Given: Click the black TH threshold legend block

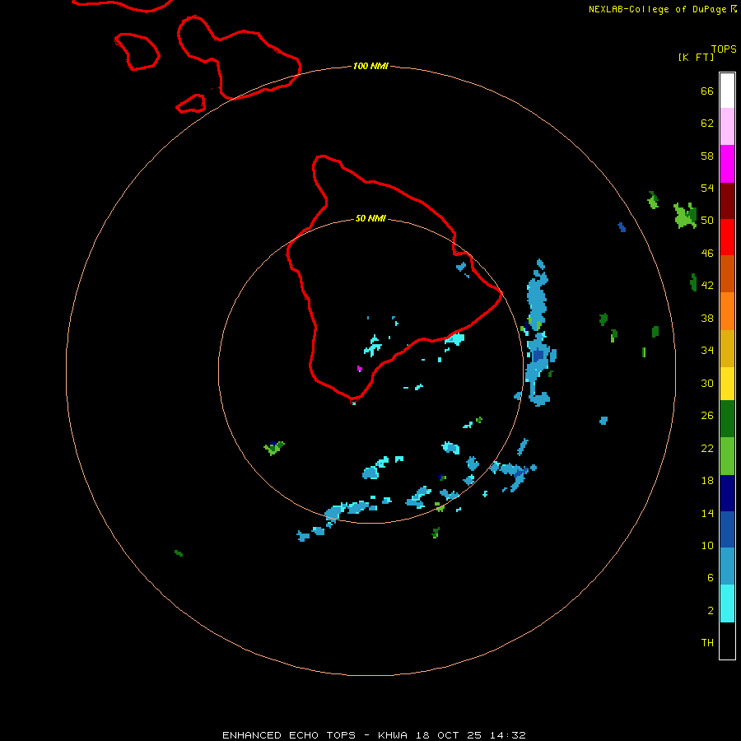Looking at the screenshot, I should tap(727, 641).
